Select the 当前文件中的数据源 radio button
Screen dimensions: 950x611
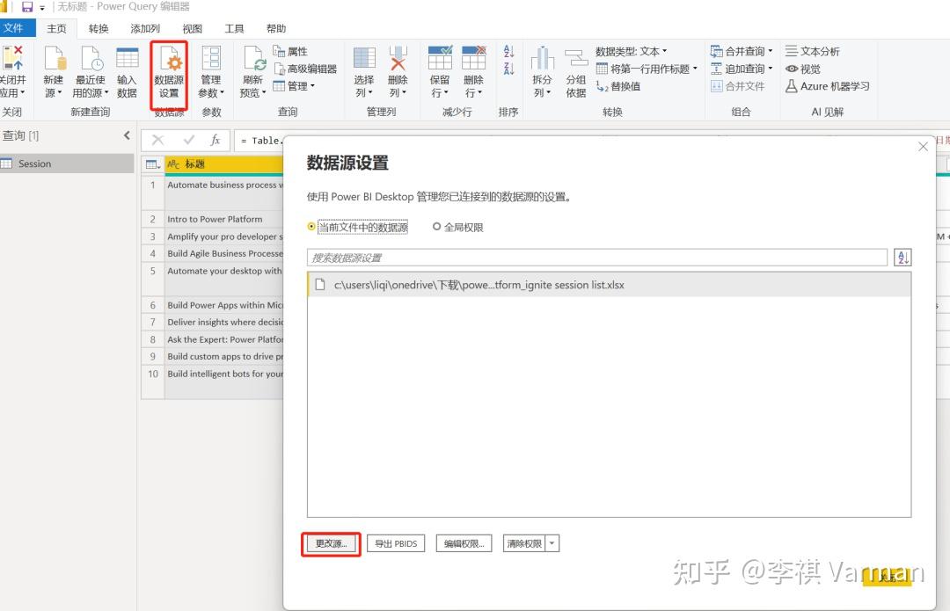point(311,226)
